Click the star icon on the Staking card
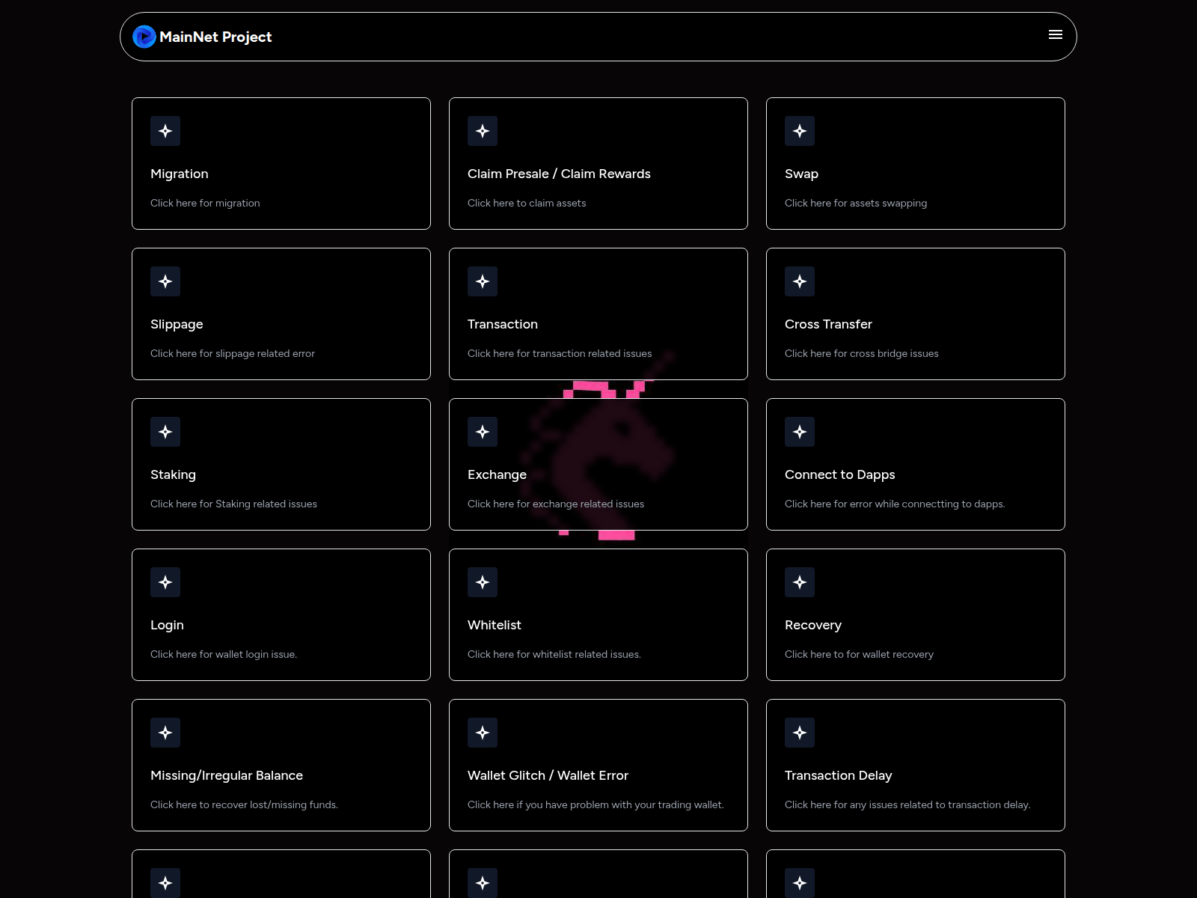The width and height of the screenshot is (1197, 898). click(x=165, y=432)
